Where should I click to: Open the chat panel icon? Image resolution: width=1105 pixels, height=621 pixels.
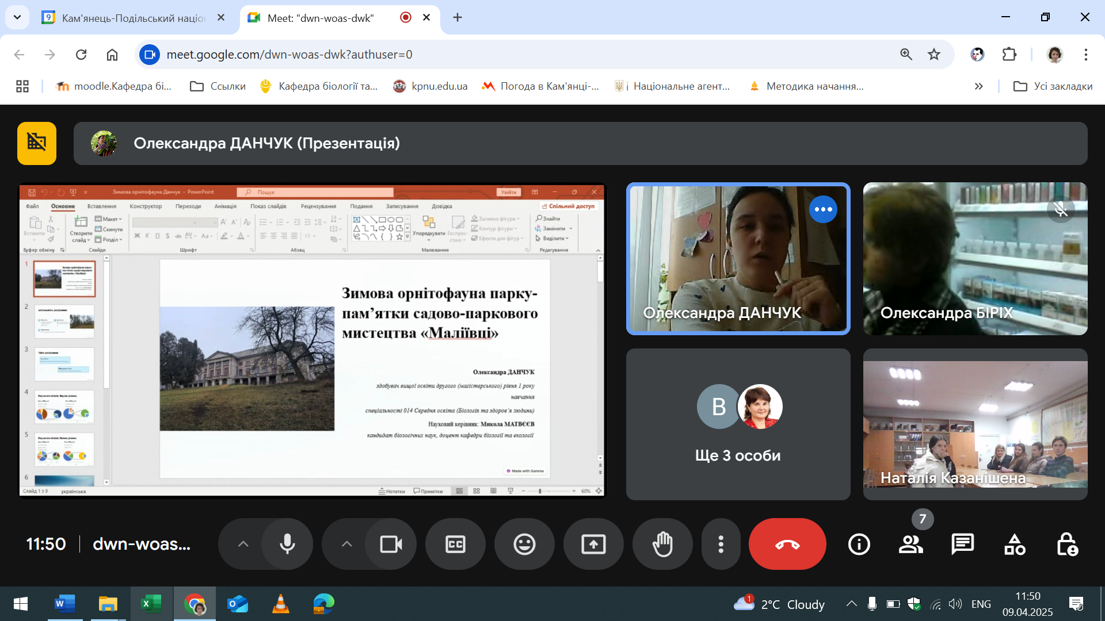[x=962, y=544]
